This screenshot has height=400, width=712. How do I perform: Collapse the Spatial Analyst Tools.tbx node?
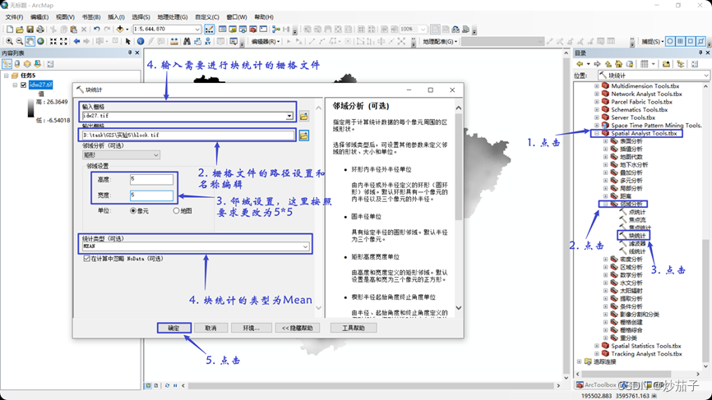597,133
